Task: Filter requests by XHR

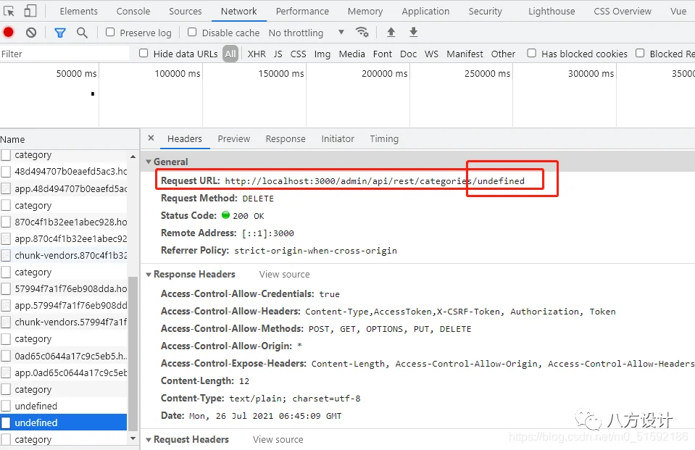Action: click(257, 54)
